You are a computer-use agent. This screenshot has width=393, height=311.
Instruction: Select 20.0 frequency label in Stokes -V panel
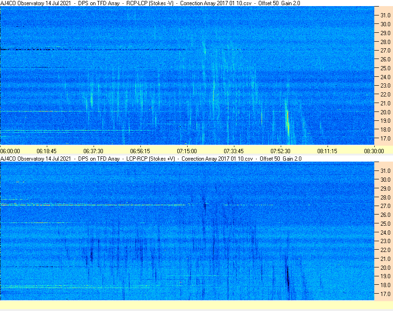coord(386,112)
